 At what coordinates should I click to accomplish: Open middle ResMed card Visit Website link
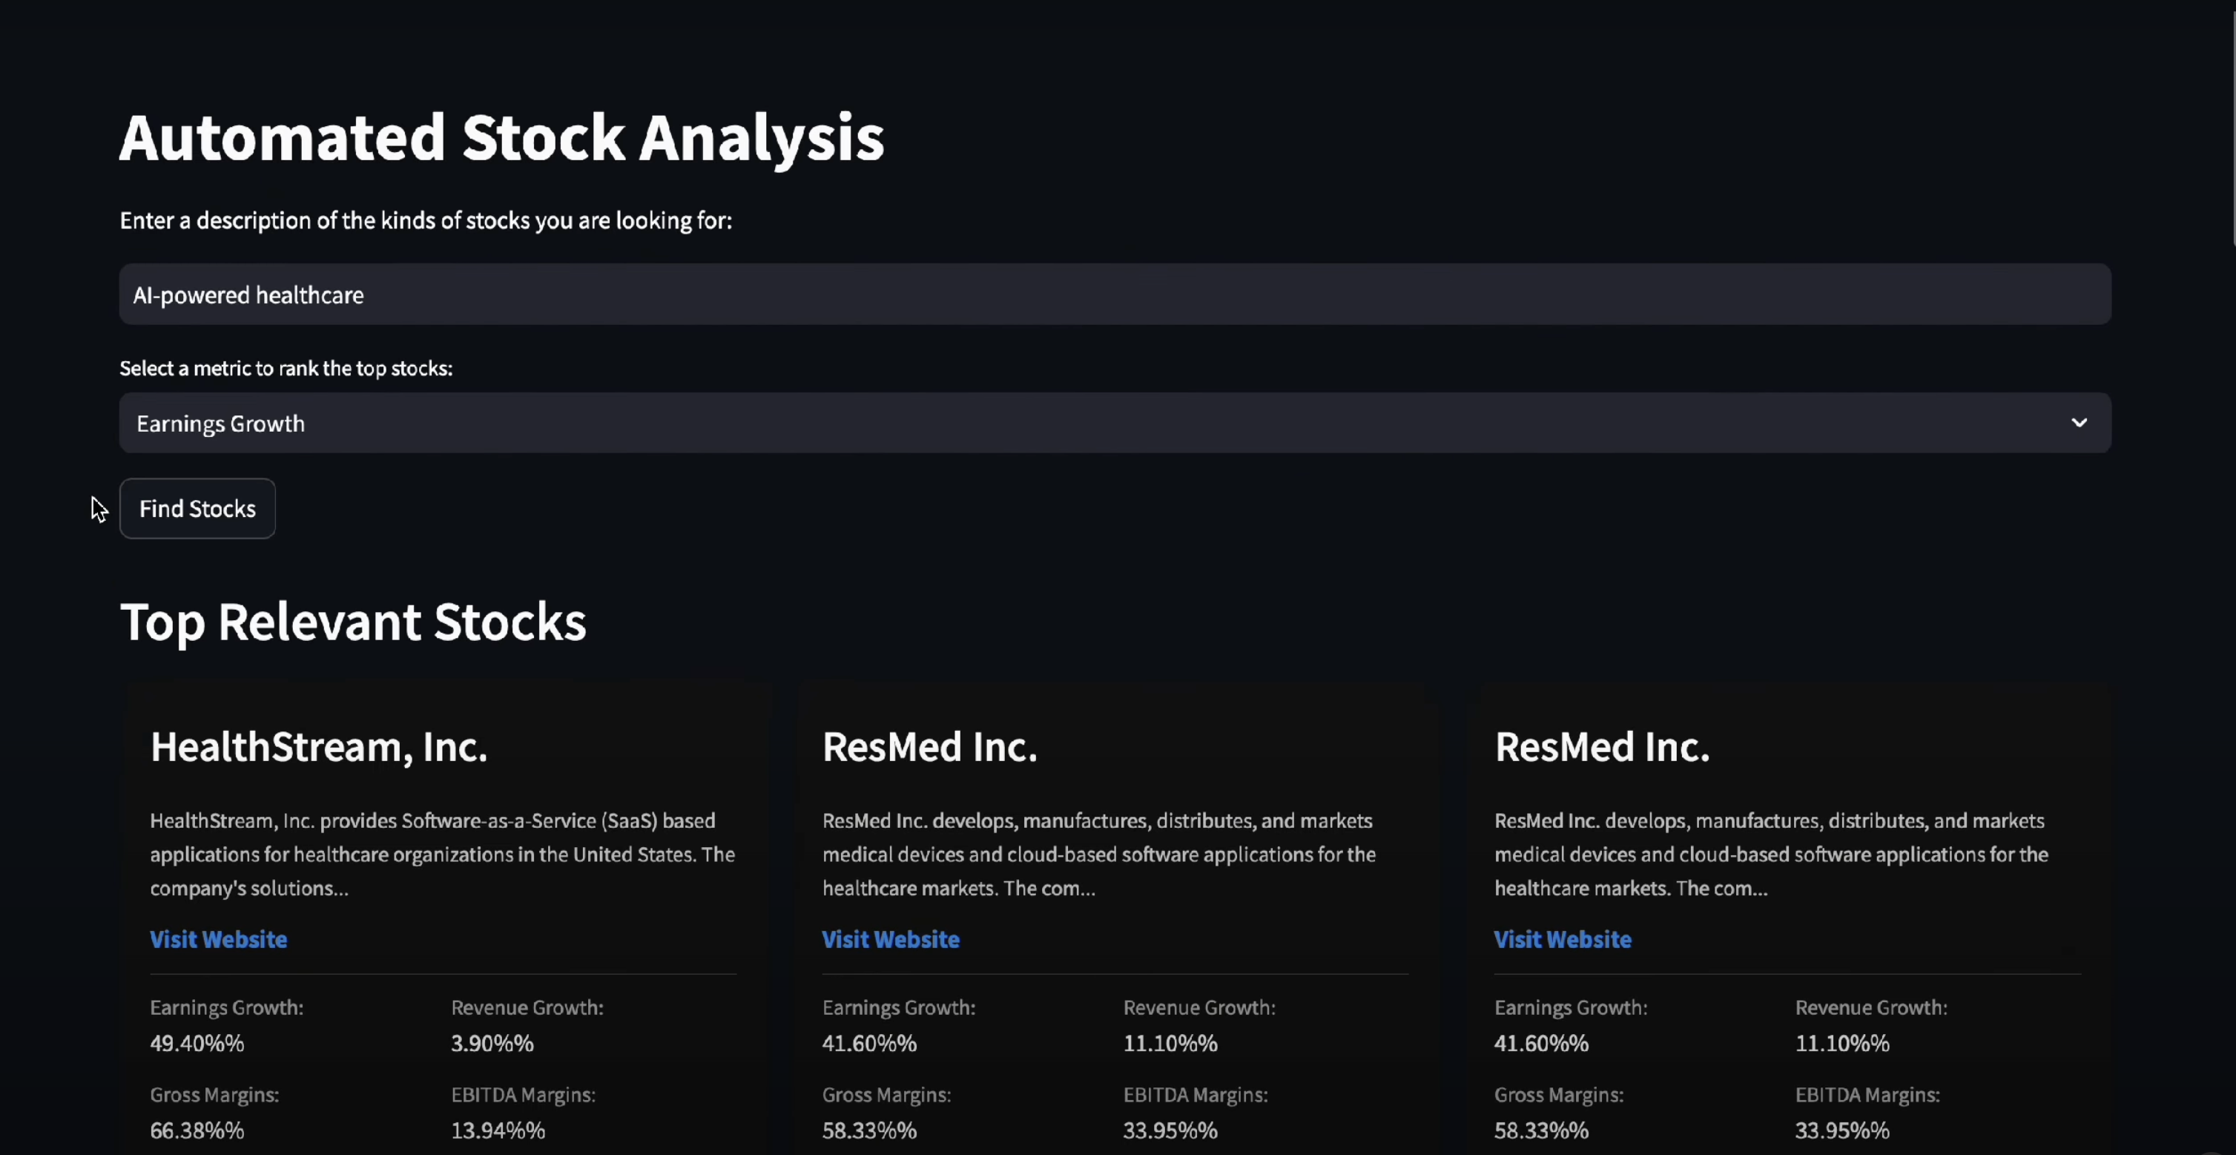[891, 939]
